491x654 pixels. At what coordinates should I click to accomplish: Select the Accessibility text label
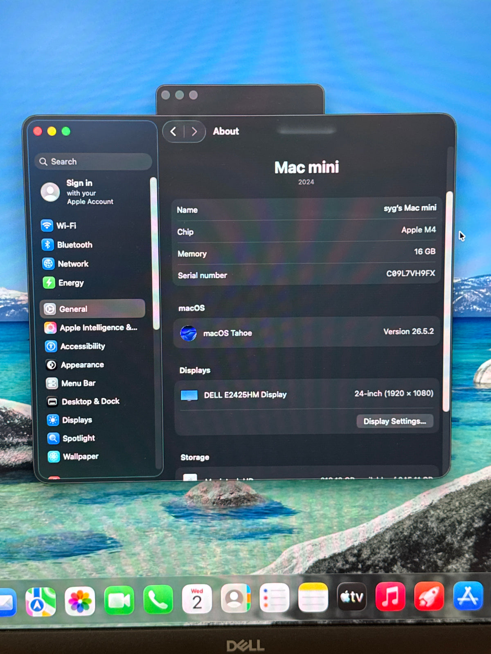[83, 346]
